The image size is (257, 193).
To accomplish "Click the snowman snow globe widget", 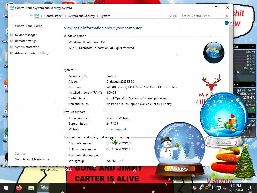I will [x=180, y=149].
